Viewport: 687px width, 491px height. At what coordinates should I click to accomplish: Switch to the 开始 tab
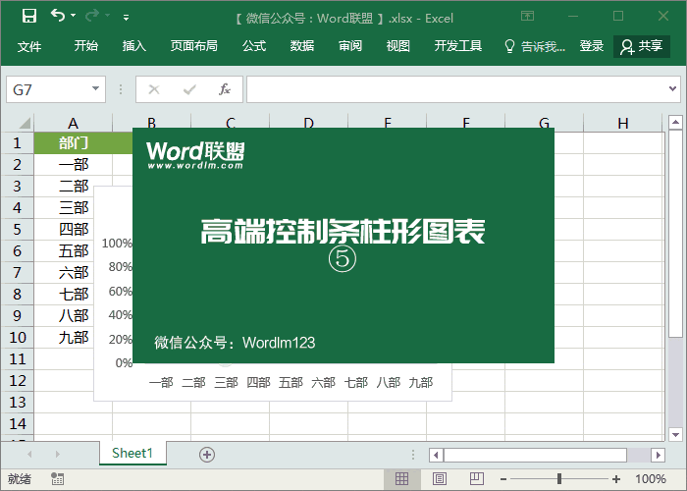[86, 45]
